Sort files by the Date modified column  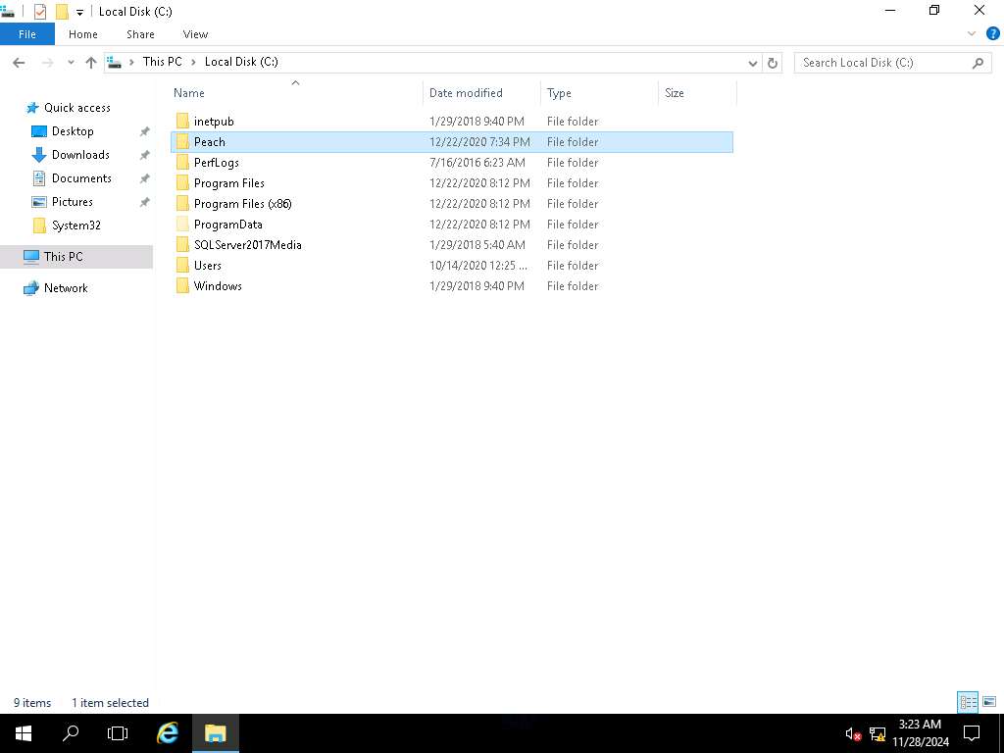point(466,93)
